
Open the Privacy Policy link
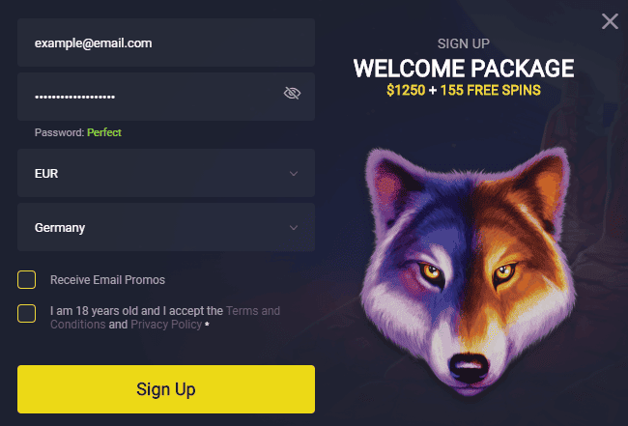coord(166,324)
